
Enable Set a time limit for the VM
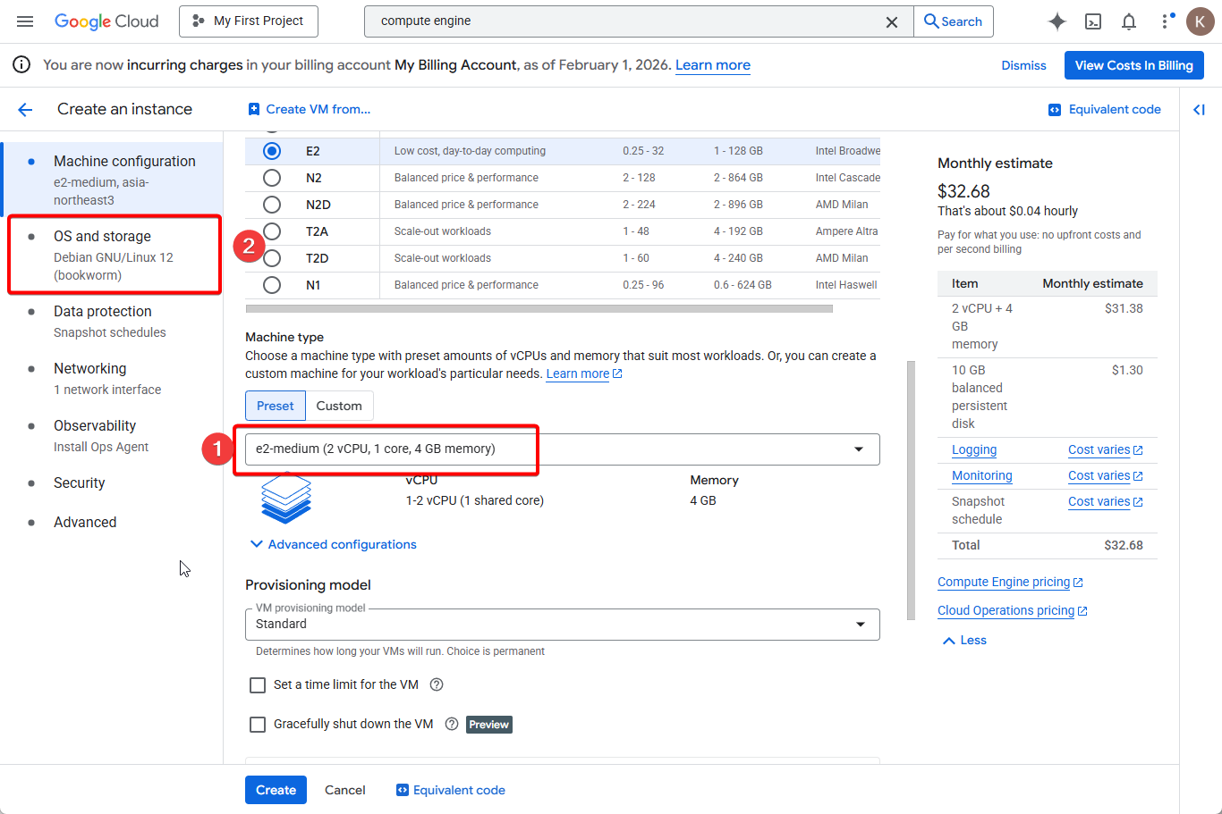[x=258, y=685]
